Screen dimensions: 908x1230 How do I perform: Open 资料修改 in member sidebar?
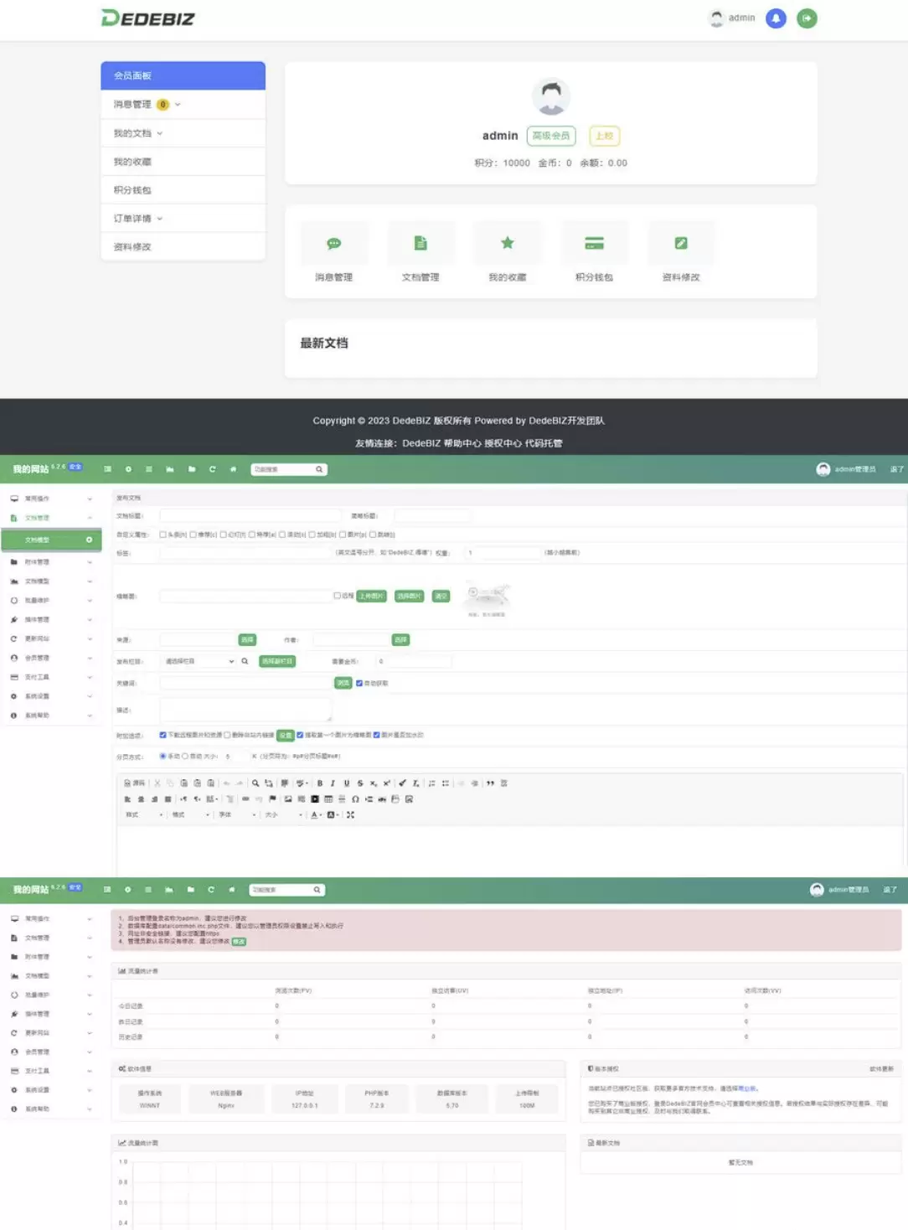coord(183,247)
